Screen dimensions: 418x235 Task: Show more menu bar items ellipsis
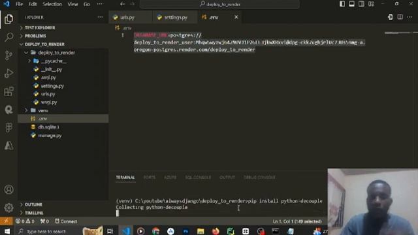pos(100,4)
